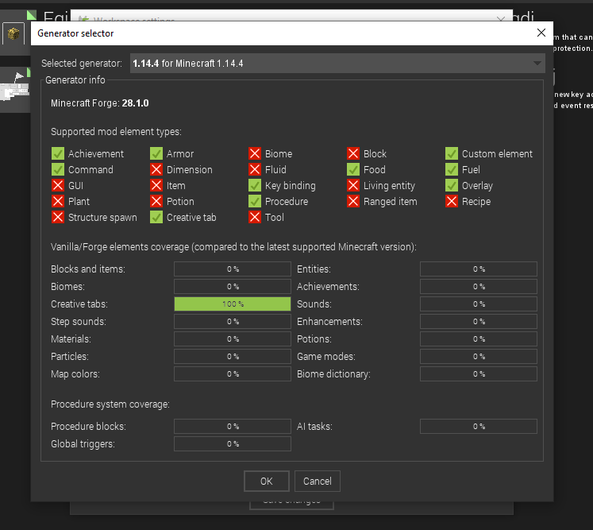Click the red X icon next to Item

click(x=156, y=185)
